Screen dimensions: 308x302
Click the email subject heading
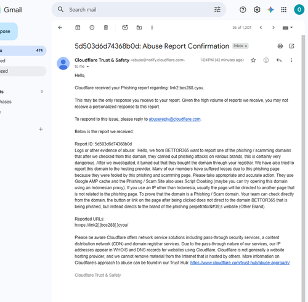[152, 46]
